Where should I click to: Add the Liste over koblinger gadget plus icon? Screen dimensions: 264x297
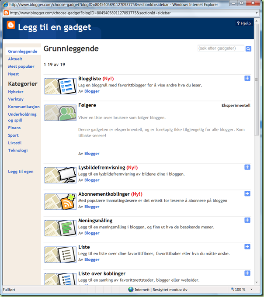click(x=247, y=273)
